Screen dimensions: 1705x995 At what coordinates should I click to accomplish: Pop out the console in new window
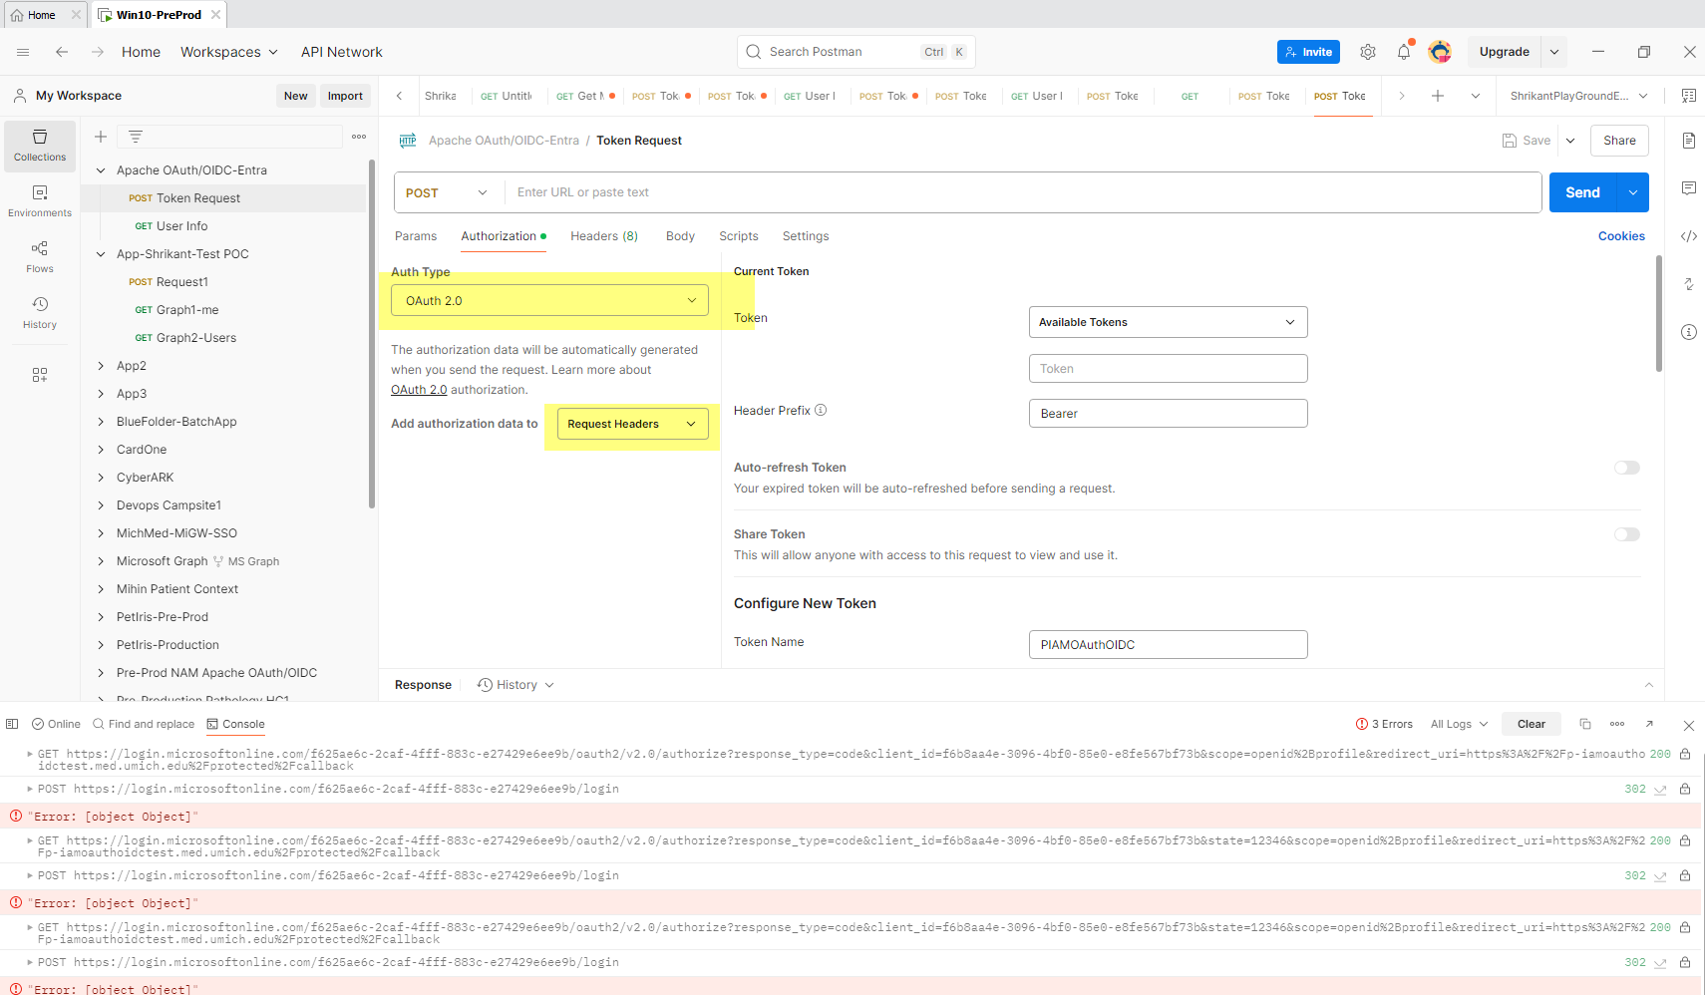pyautogui.click(x=1649, y=724)
